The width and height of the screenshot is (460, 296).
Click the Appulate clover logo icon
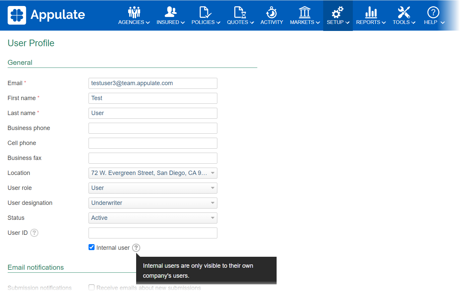pyautogui.click(x=17, y=15)
